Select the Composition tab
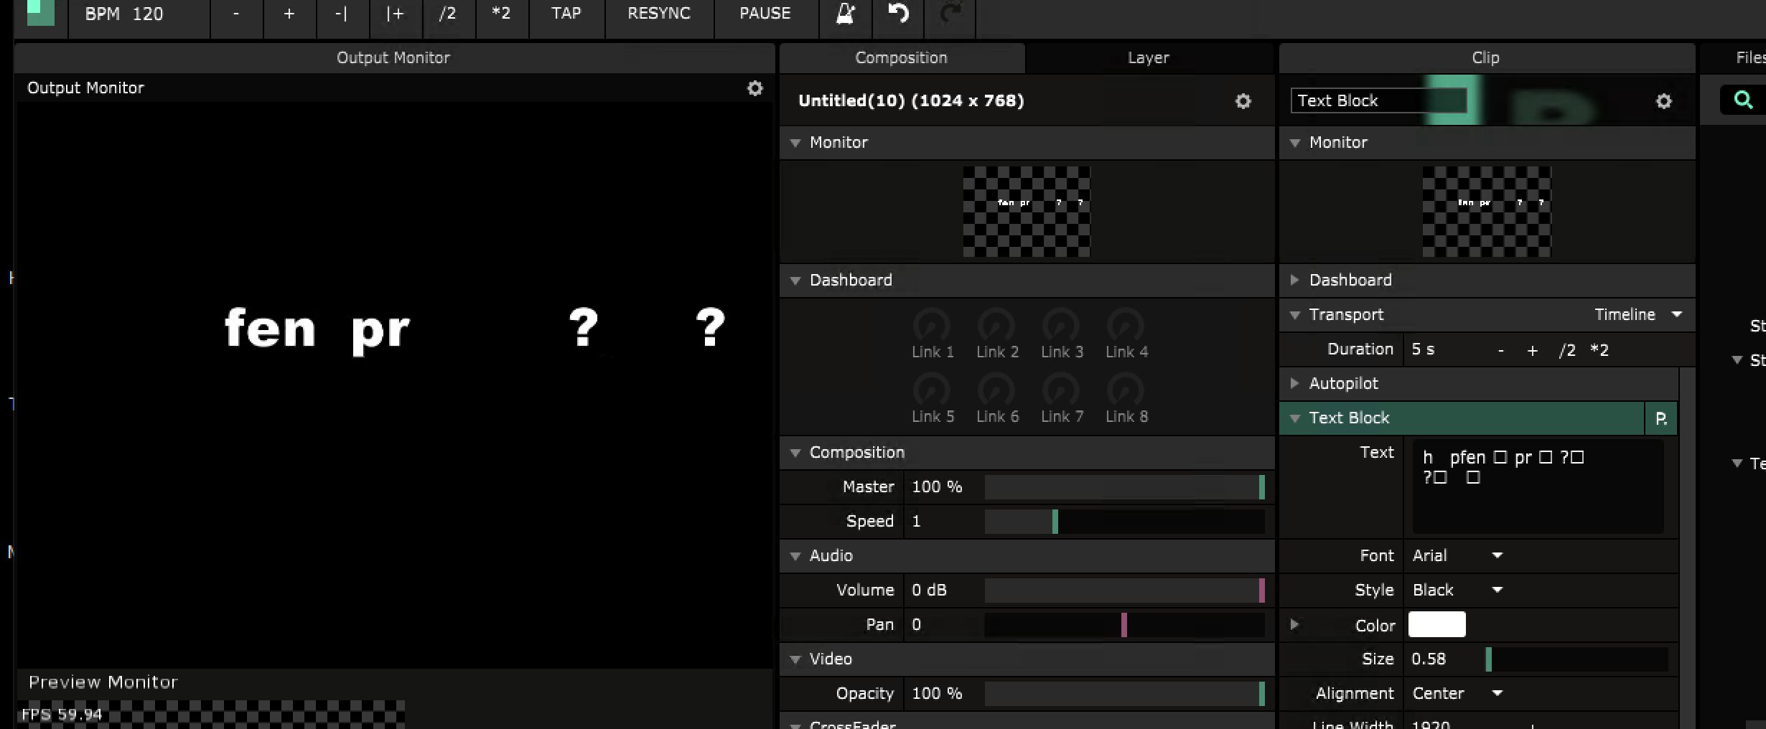The height and width of the screenshot is (729, 1766). (901, 57)
